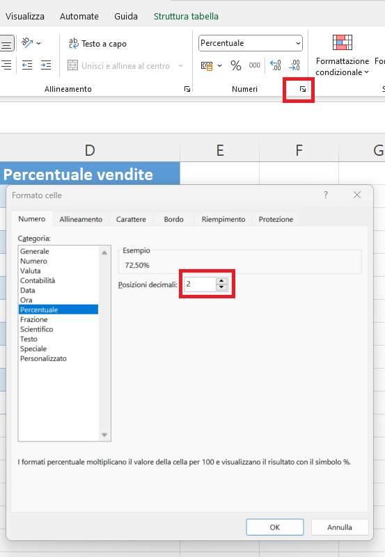Select Contabilità in the category list

click(x=58, y=281)
